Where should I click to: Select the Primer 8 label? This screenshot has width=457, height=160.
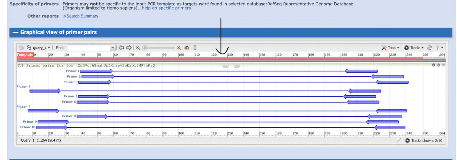69,116
